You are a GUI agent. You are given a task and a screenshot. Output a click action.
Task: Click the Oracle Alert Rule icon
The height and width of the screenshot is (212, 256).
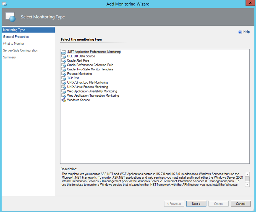click(x=64, y=61)
